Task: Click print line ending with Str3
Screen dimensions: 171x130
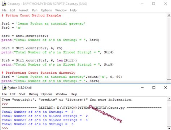Action: (x=51, y=40)
